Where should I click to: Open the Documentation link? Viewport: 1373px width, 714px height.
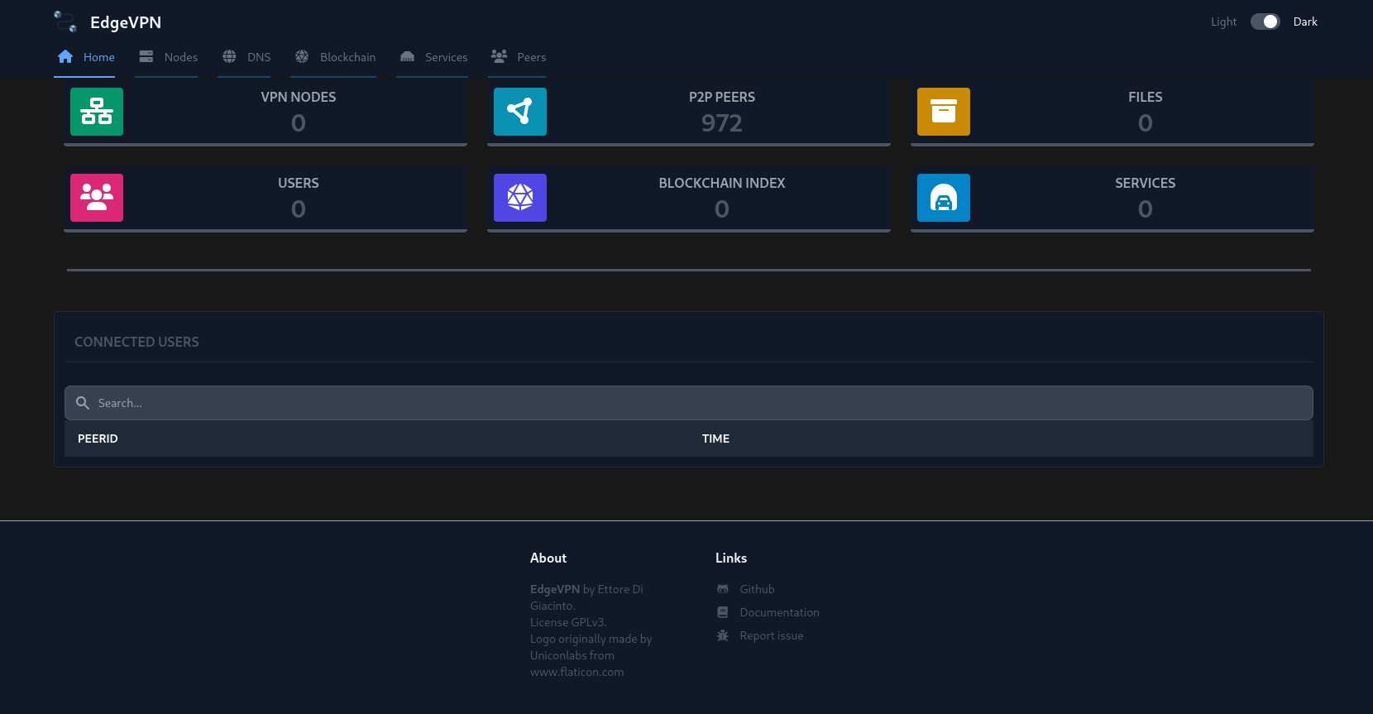click(779, 612)
